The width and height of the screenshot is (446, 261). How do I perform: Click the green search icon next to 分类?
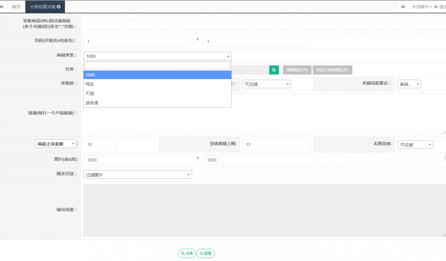point(274,70)
